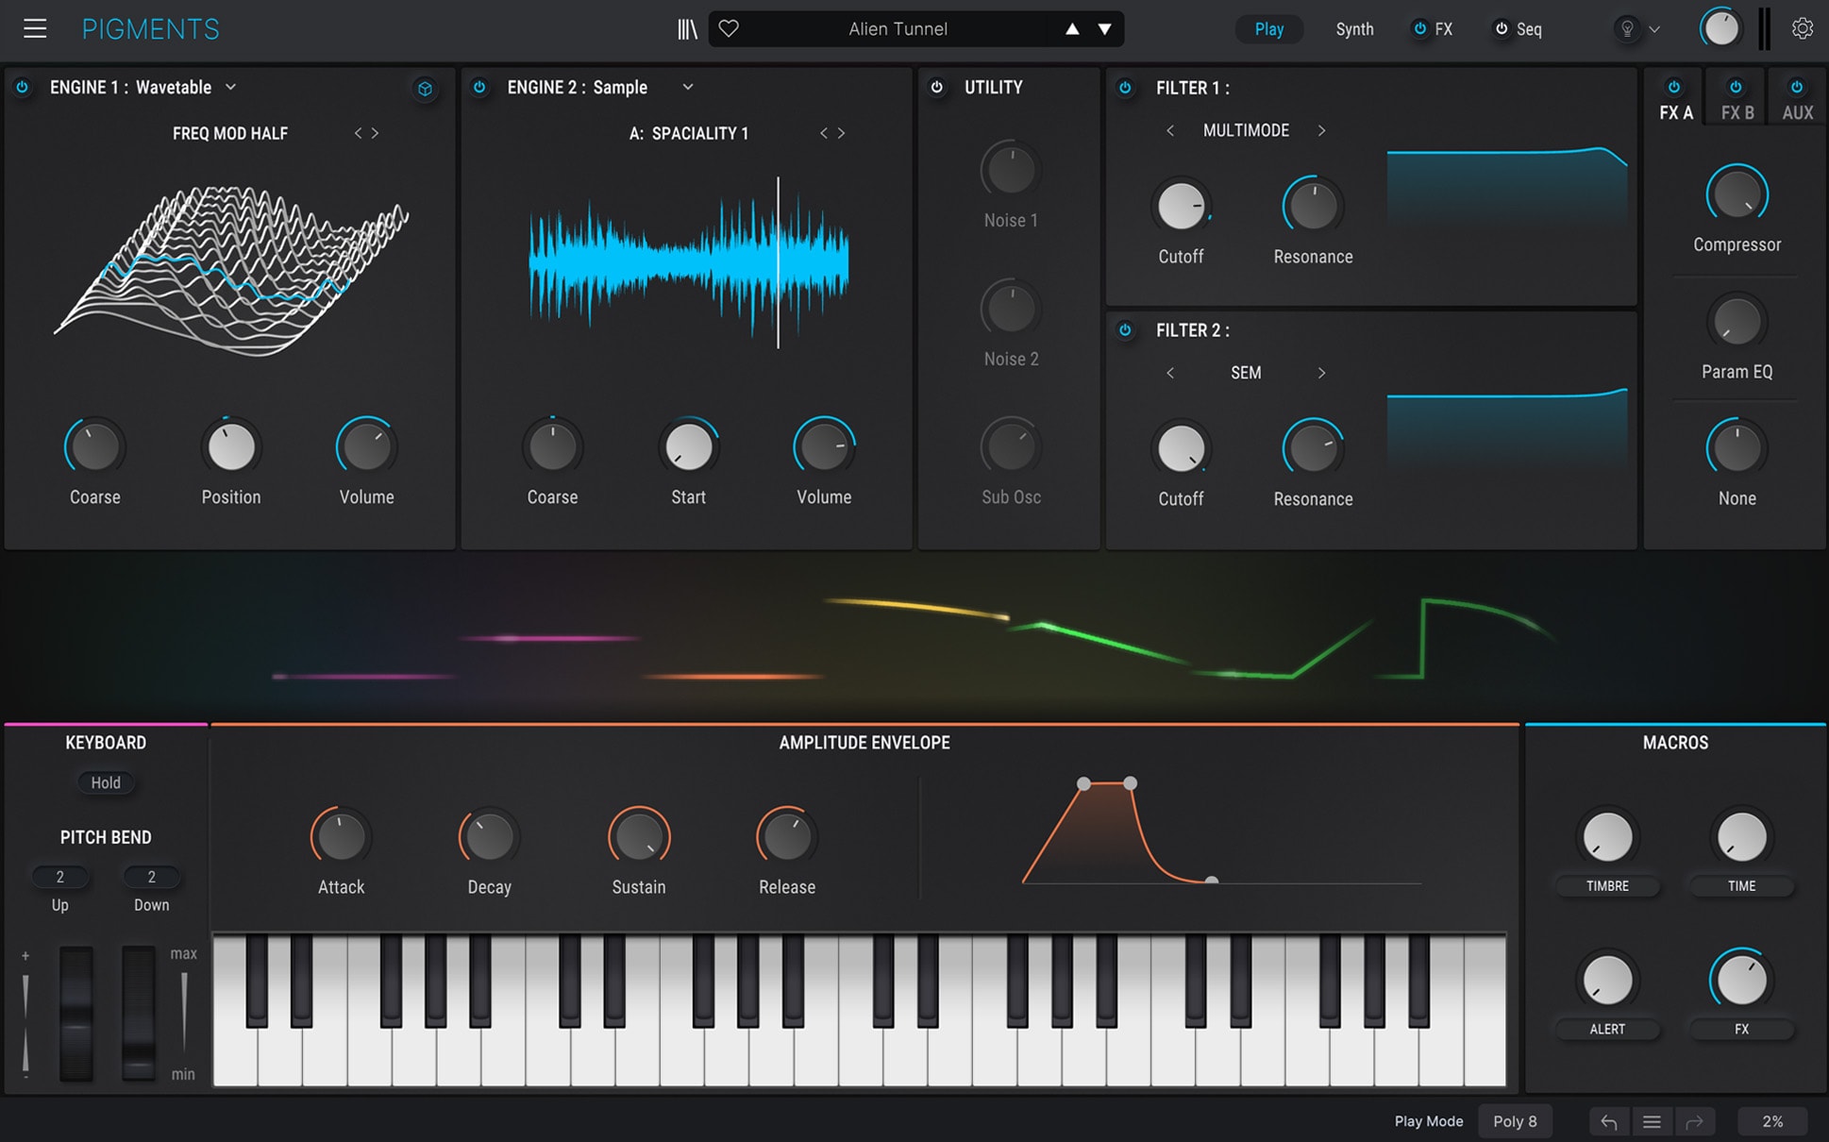
Task: Toggle FX B power button
Action: click(1736, 87)
